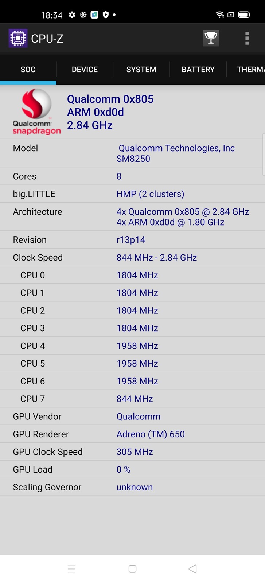This screenshot has width=265, height=583.
Task: Tap the settings gear in status bar
Action: 72,15
